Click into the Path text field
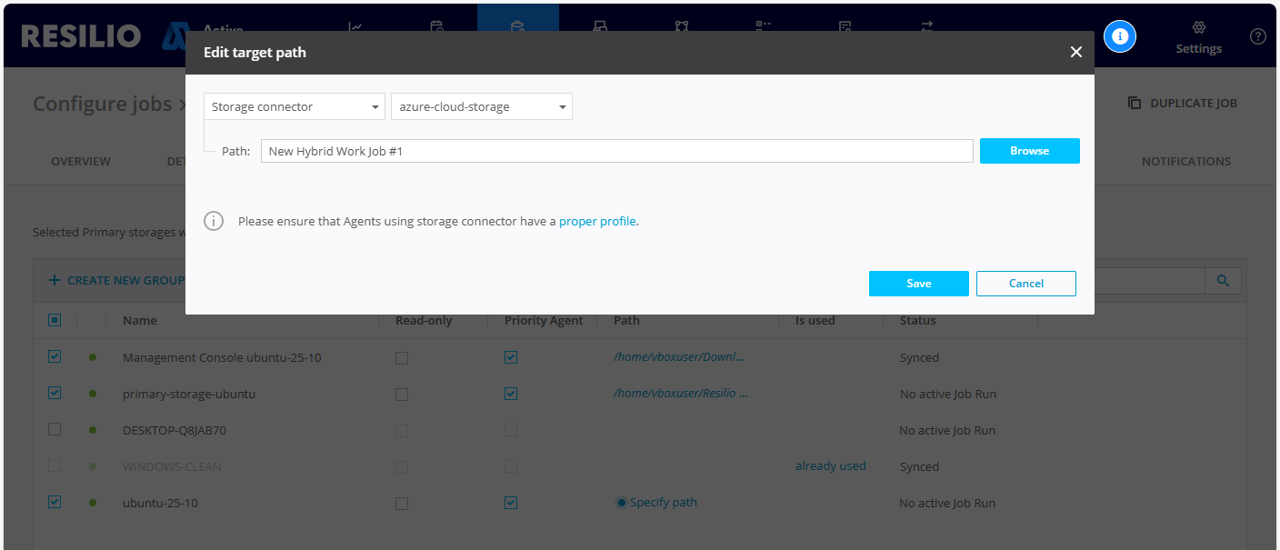Image resolution: width=1280 pixels, height=550 pixels. point(616,151)
